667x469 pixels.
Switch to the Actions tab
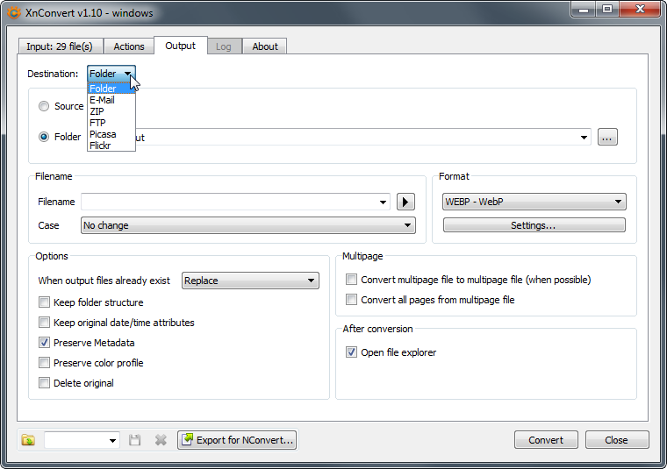(129, 46)
